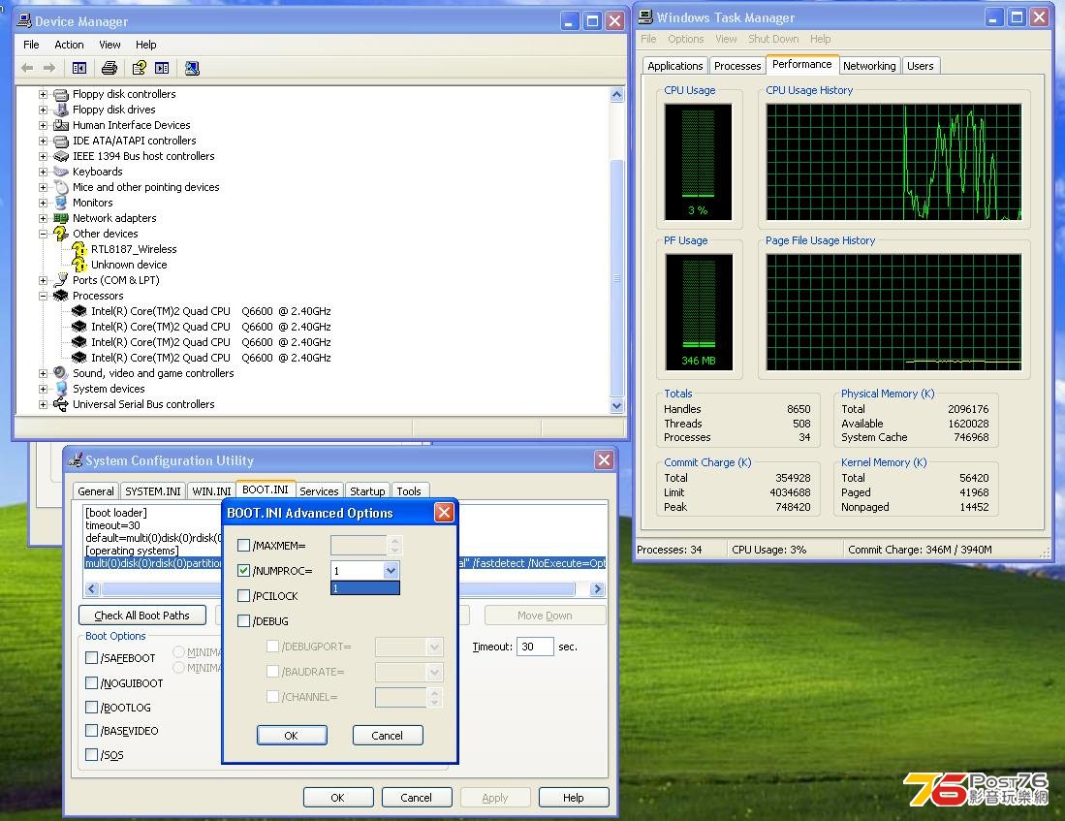Click the Back arrow in Device Manager toolbar
The height and width of the screenshot is (821, 1065).
coord(27,68)
